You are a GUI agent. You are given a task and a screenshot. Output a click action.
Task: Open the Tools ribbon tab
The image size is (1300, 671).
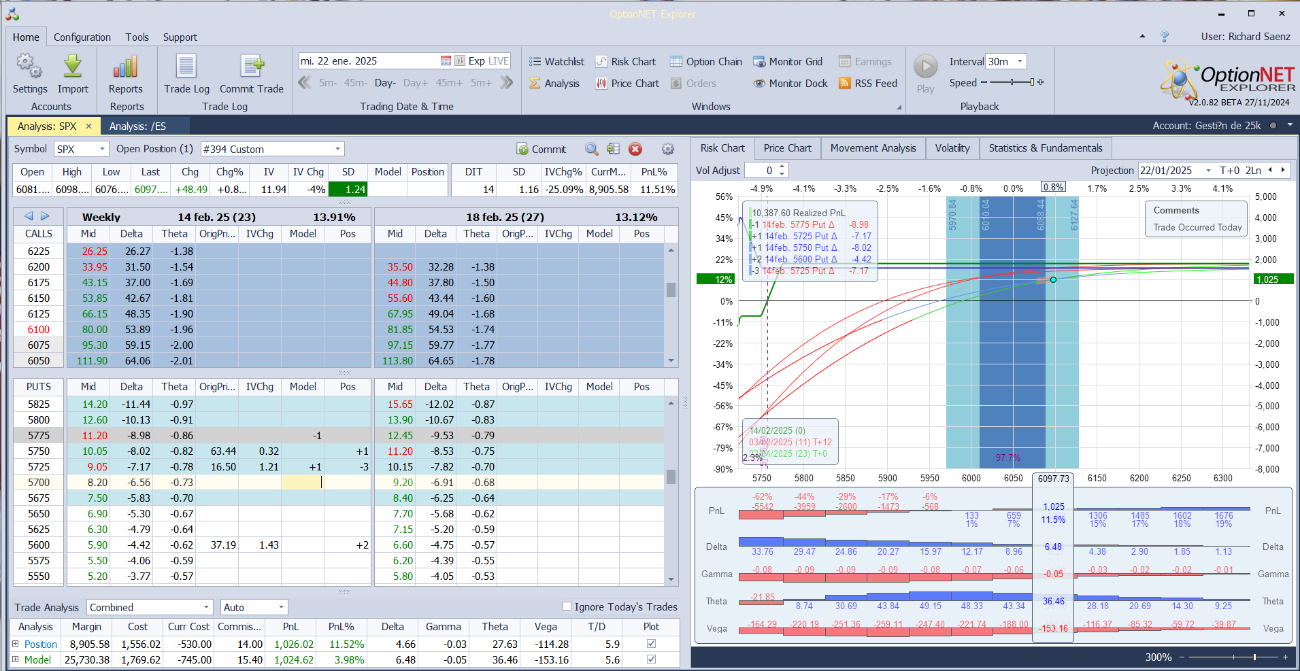[137, 37]
